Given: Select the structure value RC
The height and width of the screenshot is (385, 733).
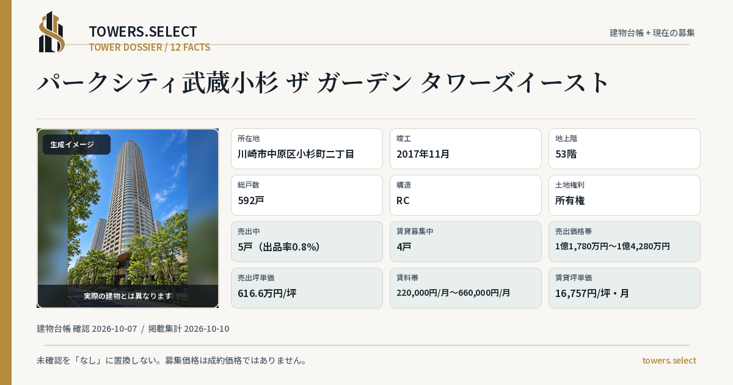Looking at the screenshot, I should click(403, 200).
